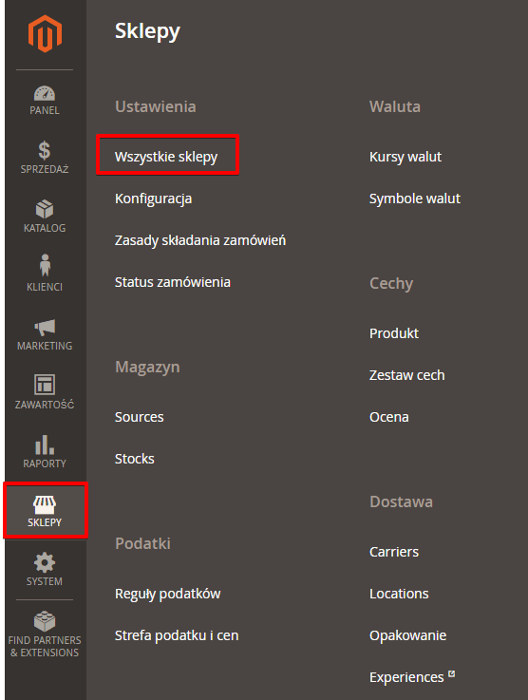This screenshot has width=528, height=700.
Task: Click the Cechy section heading
Action: click(x=391, y=283)
